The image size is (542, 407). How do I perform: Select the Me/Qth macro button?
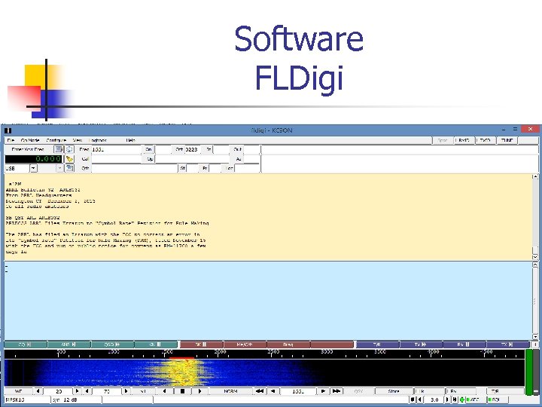coord(245,344)
